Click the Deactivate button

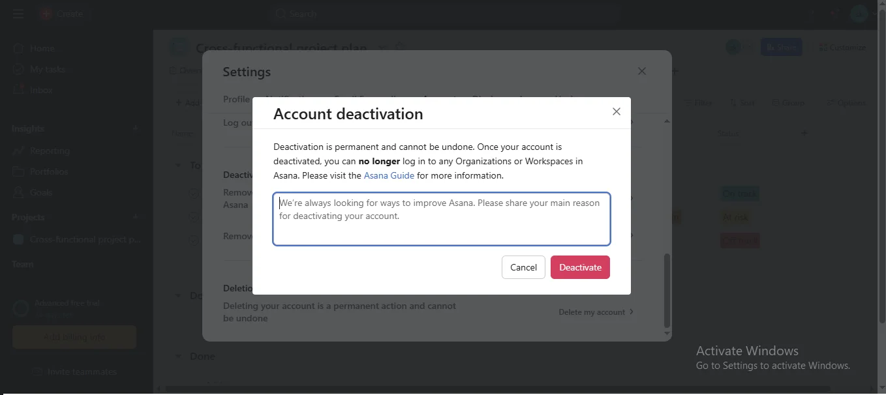tap(580, 267)
